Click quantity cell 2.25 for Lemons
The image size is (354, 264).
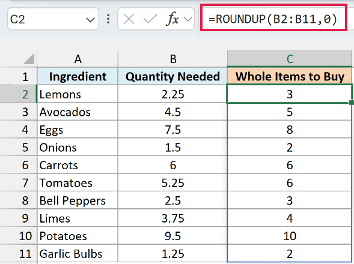coord(172,94)
